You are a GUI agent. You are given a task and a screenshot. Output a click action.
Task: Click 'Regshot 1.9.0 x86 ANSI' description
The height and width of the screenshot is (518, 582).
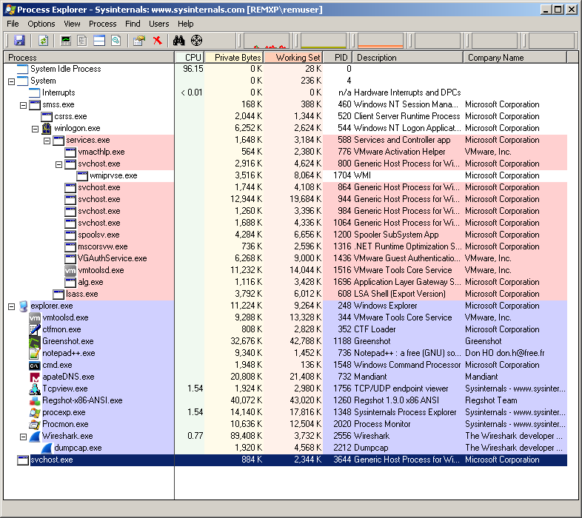[x=396, y=400]
